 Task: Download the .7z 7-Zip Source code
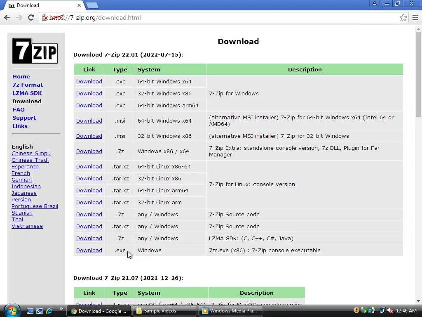tap(89, 215)
